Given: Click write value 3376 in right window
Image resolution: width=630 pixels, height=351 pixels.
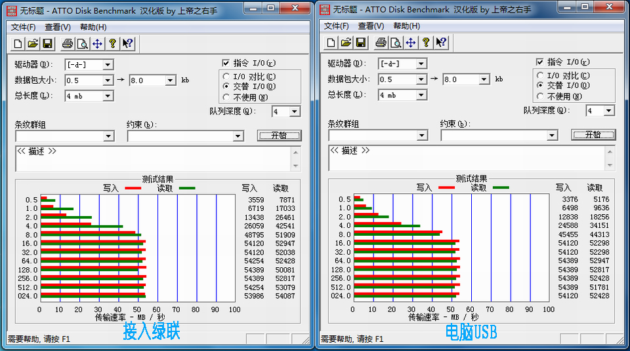Looking at the screenshot, I should (570, 199).
